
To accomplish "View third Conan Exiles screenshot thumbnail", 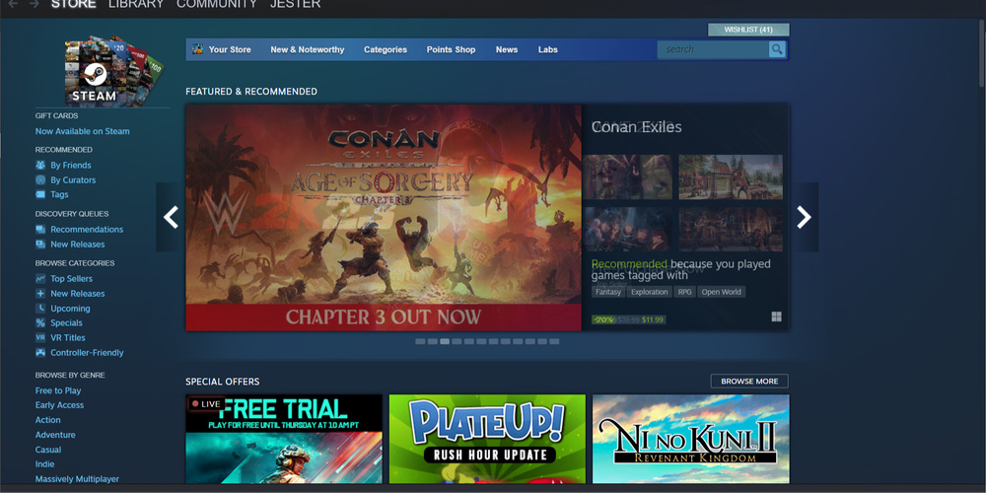I will click(629, 230).
